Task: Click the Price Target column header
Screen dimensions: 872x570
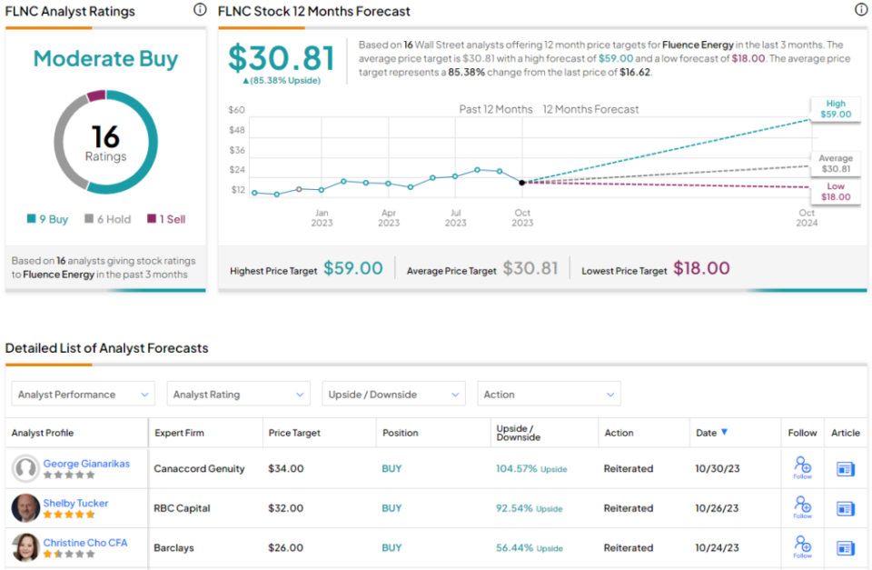Action: coord(294,434)
